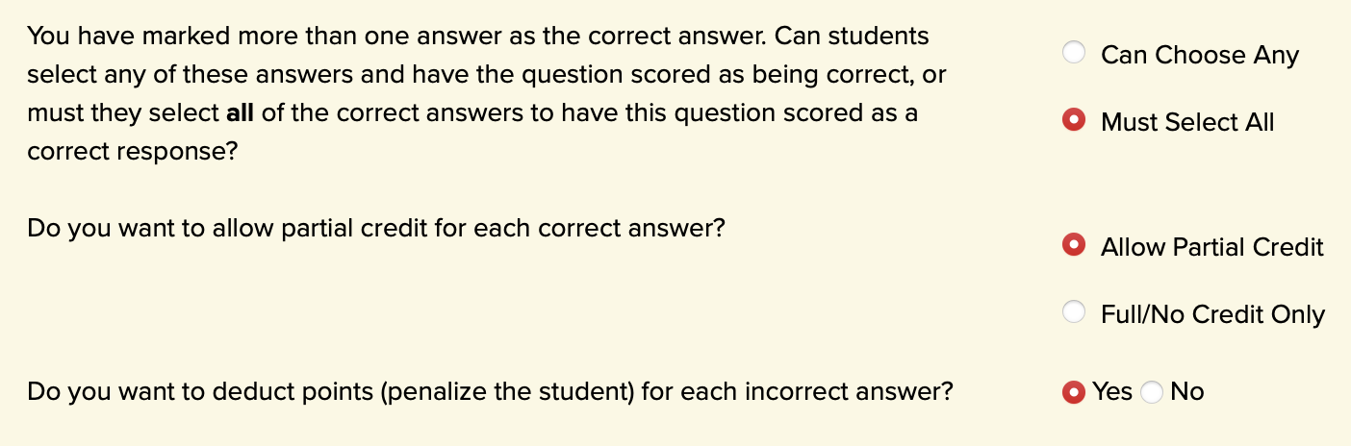This screenshot has width=1351, height=446.
Task: Click the bold word 'all' in the paragraph
Action: [239, 113]
